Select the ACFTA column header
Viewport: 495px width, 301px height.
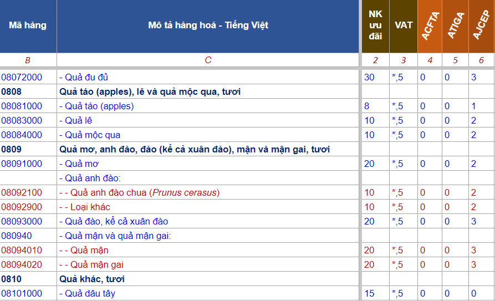pyautogui.click(x=430, y=25)
